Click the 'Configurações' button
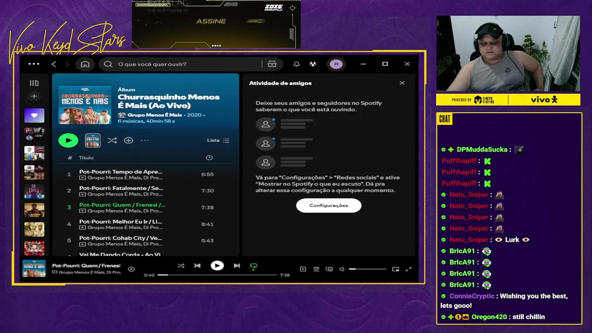Image resolution: width=592 pixels, height=333 pixels. point(329,205)
